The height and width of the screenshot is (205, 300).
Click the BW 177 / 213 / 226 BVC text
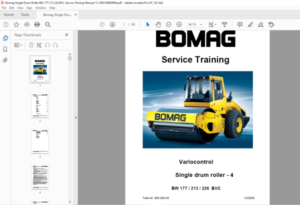click(196, 188)
